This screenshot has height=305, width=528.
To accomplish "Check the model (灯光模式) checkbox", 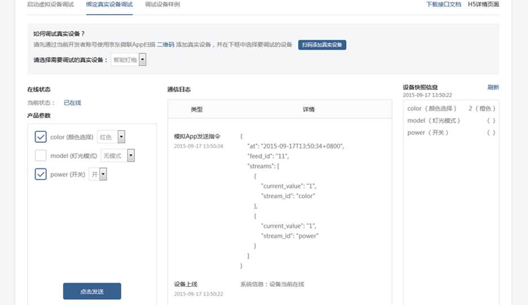I will (x=41, y=155).
